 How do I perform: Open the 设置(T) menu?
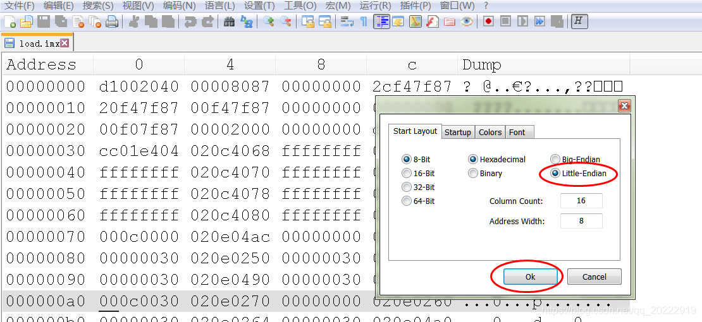click(259, 6)
